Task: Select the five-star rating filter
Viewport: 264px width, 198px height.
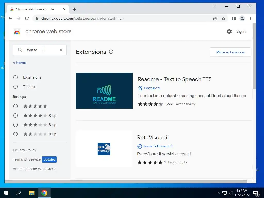Action: click(x=15, y=106)
